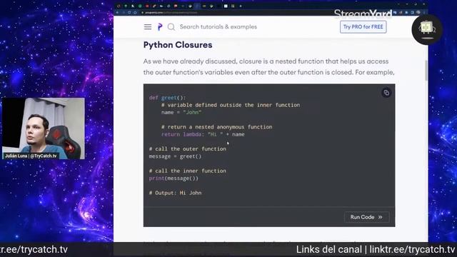Click the comment '# return a nested anonymous function'
The width and height of the screenshot is (457, 257).
(217, 127)
